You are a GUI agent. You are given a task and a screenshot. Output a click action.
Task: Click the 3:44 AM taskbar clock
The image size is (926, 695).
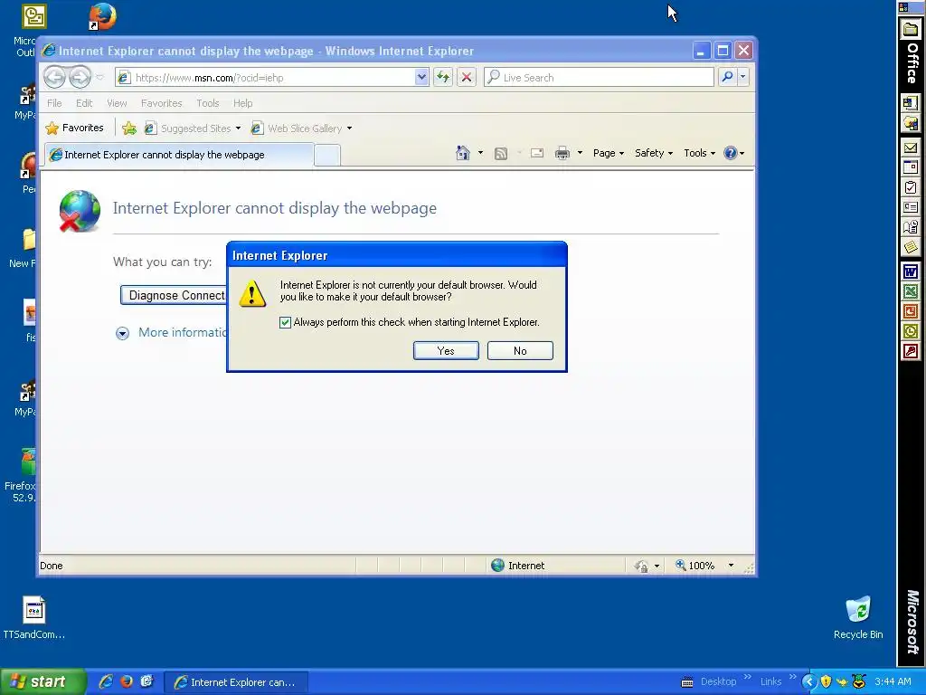tap(893, 681)
